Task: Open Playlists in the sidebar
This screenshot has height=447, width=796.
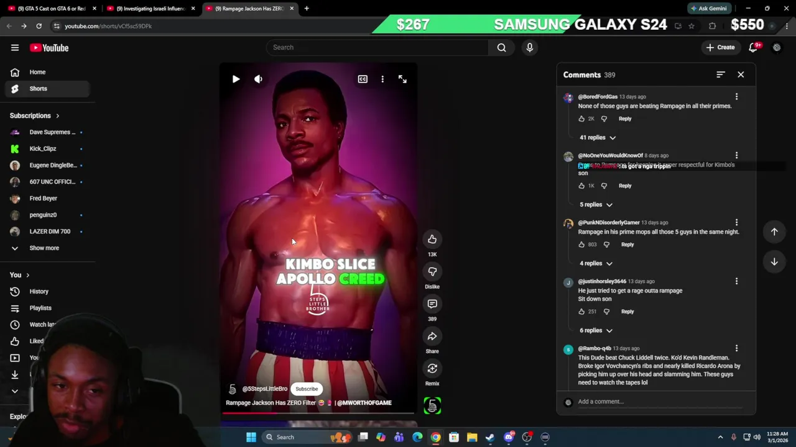Action: tap(47, 308)
